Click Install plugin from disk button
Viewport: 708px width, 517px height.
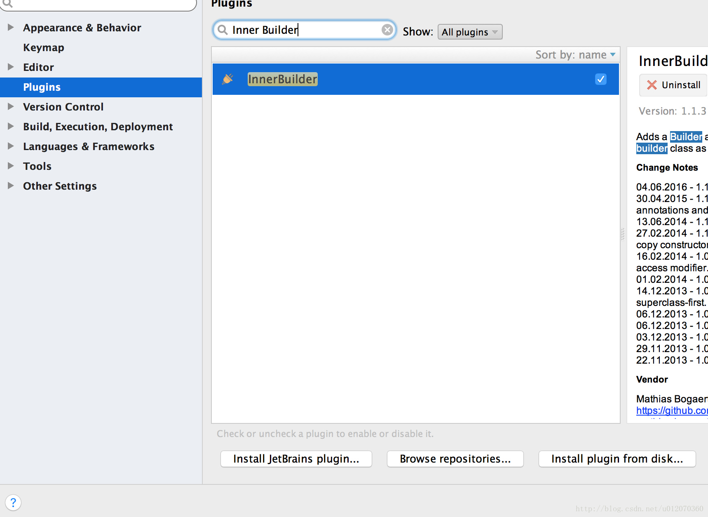click(x=617, y=459)
